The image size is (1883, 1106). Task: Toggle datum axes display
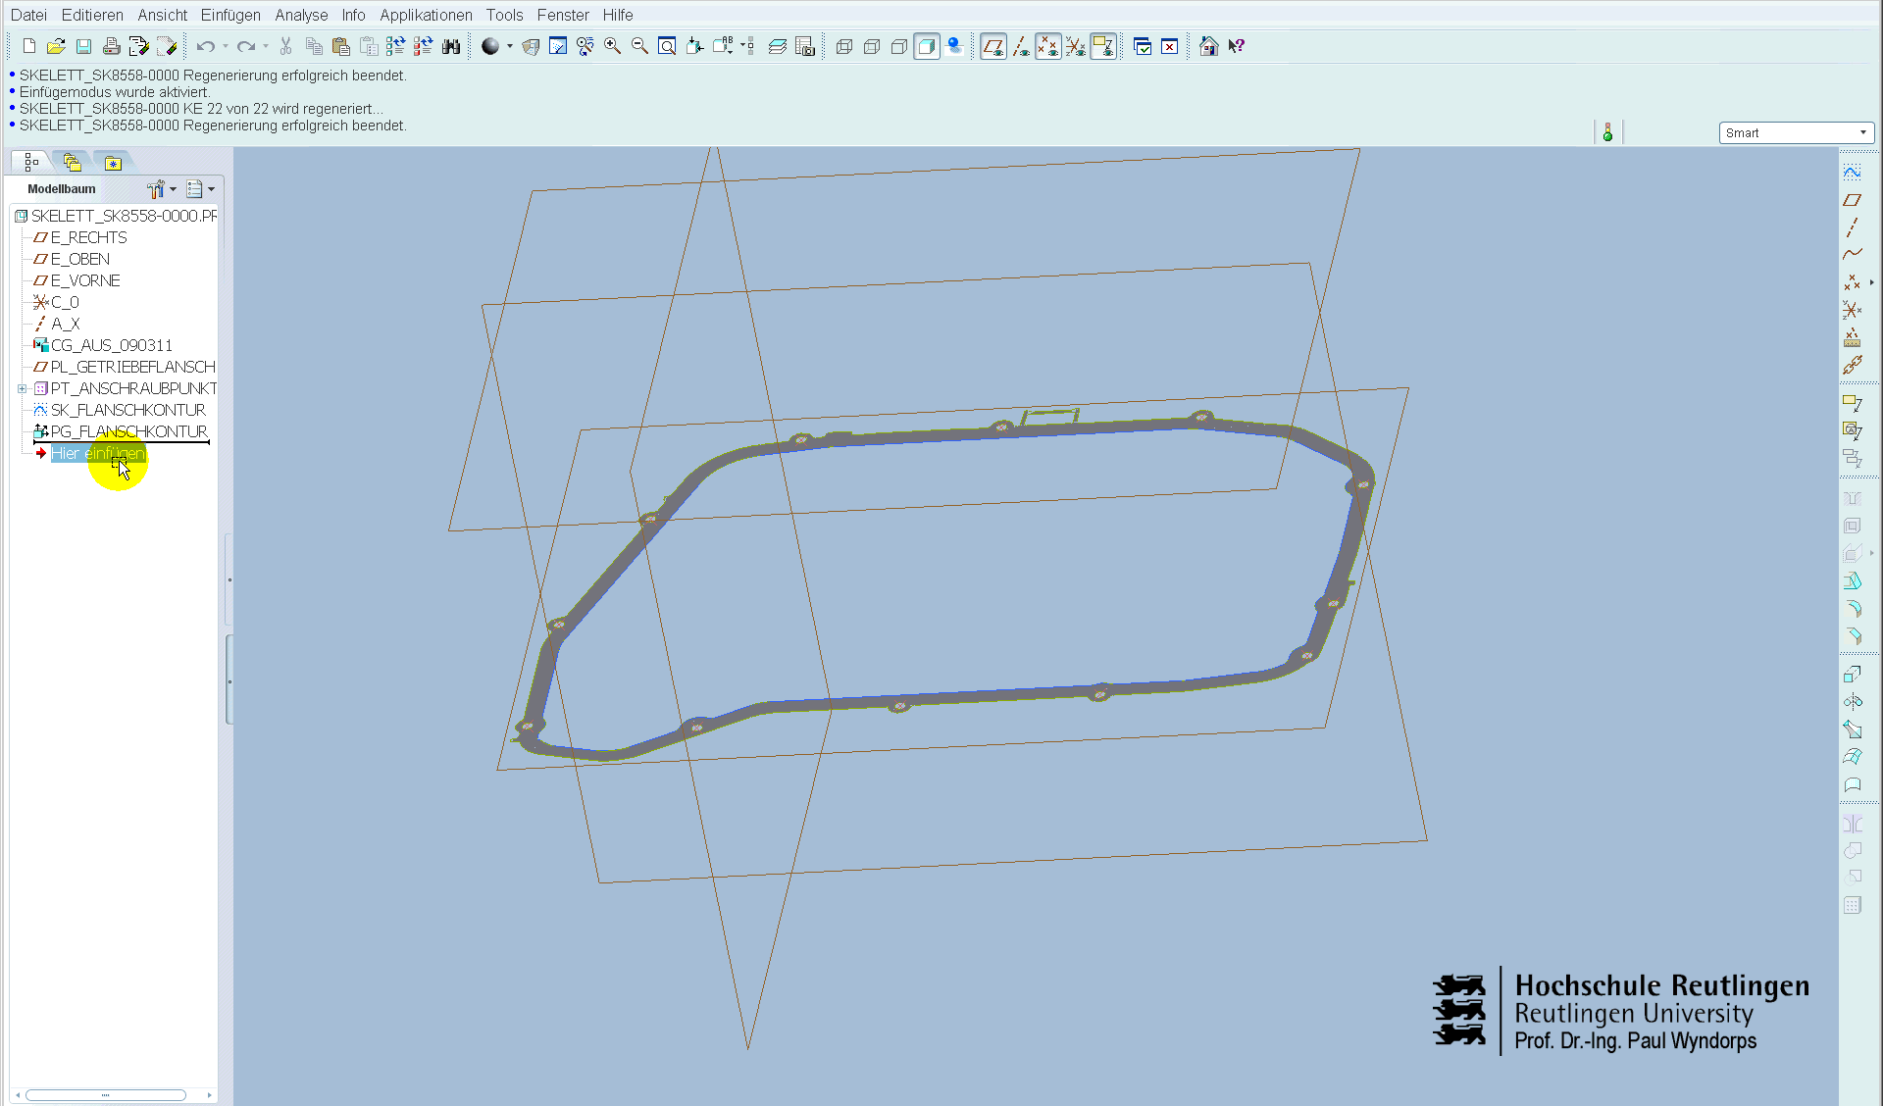pyautogui.click(x=1021, y=46)
